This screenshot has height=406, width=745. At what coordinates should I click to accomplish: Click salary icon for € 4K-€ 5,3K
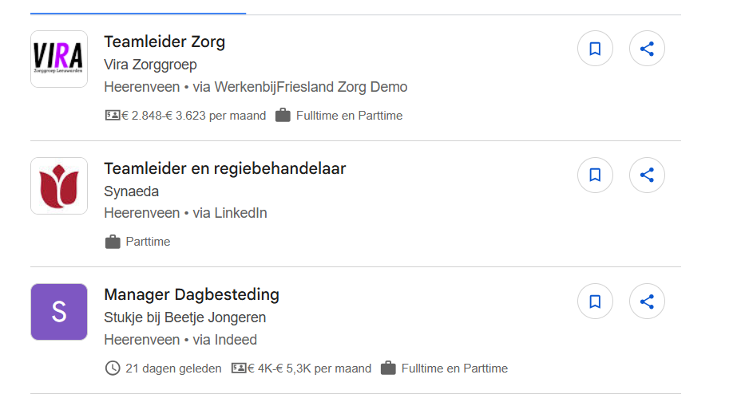(x=239, y=369)
